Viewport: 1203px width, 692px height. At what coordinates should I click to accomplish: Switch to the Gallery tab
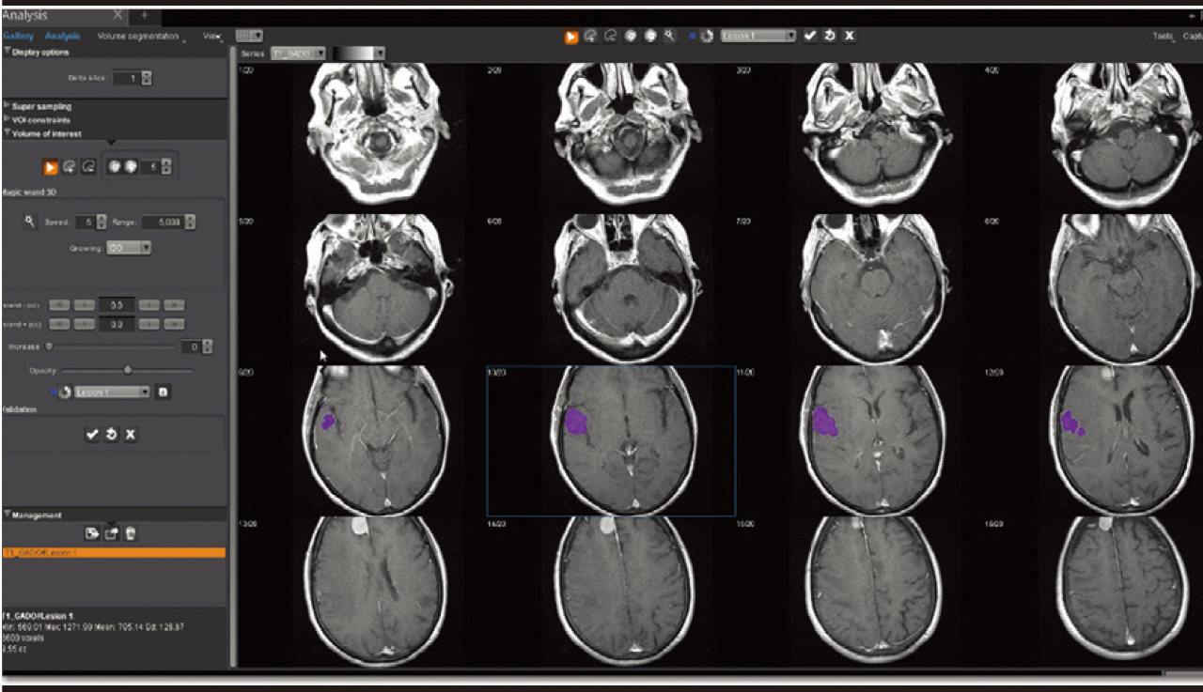tap(18, 36)
